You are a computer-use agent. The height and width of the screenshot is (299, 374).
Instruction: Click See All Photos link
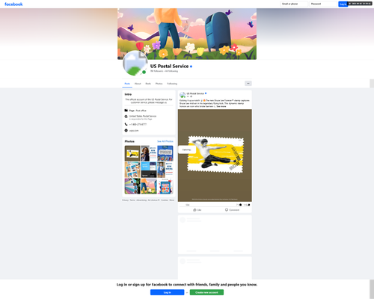[165, 141]
